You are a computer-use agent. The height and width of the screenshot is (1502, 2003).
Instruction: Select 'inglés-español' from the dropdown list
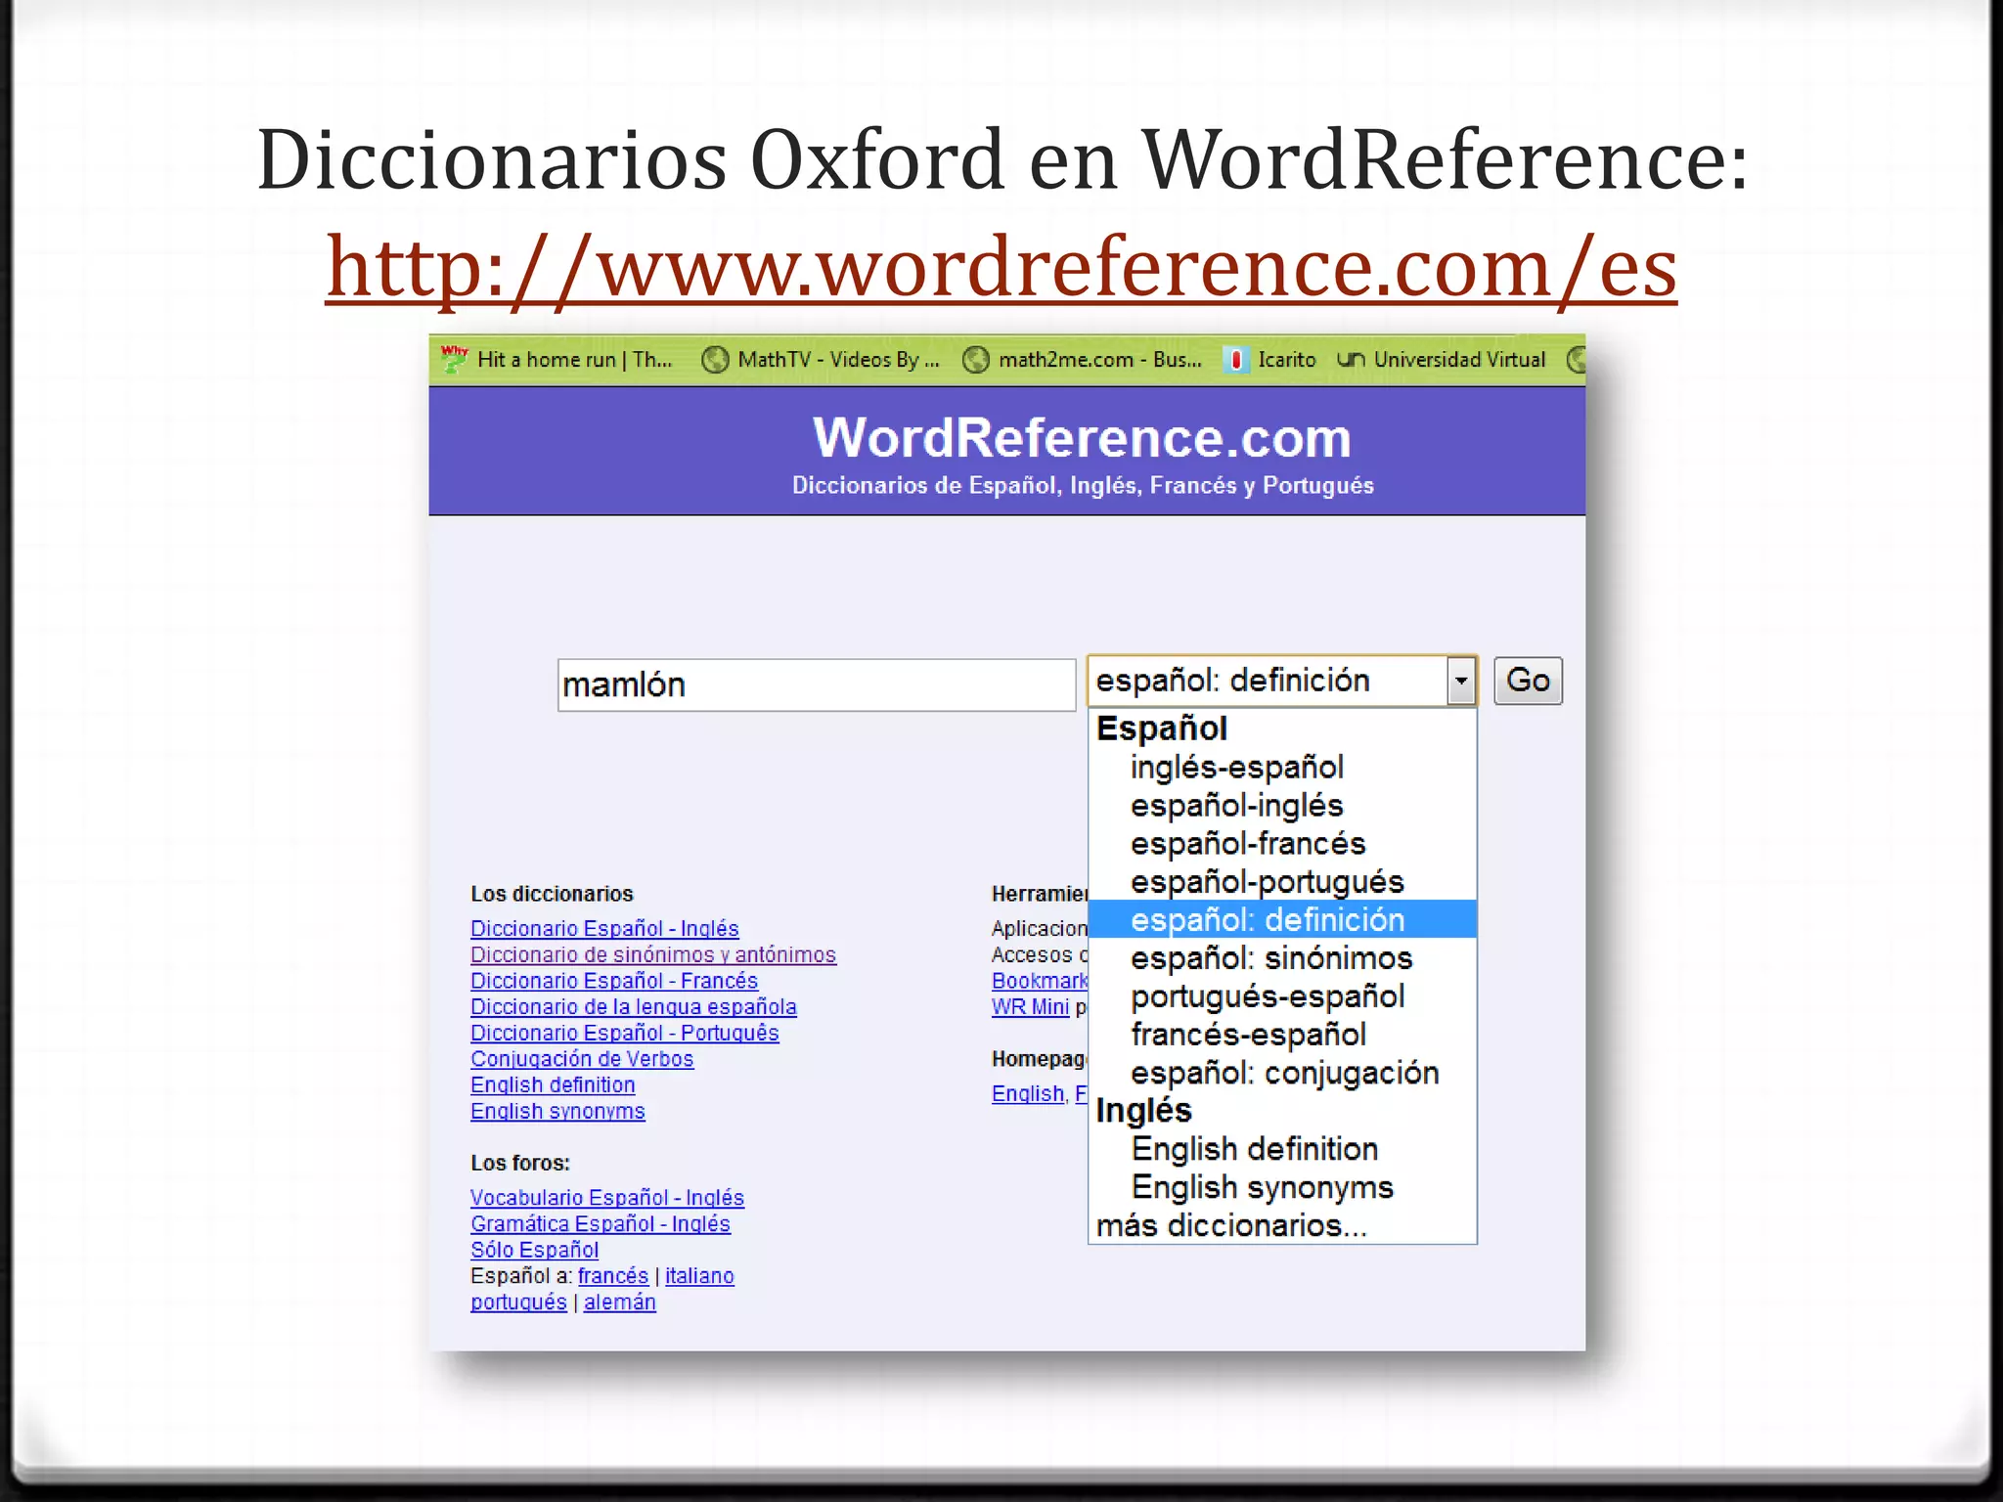tap(1282, 768)
